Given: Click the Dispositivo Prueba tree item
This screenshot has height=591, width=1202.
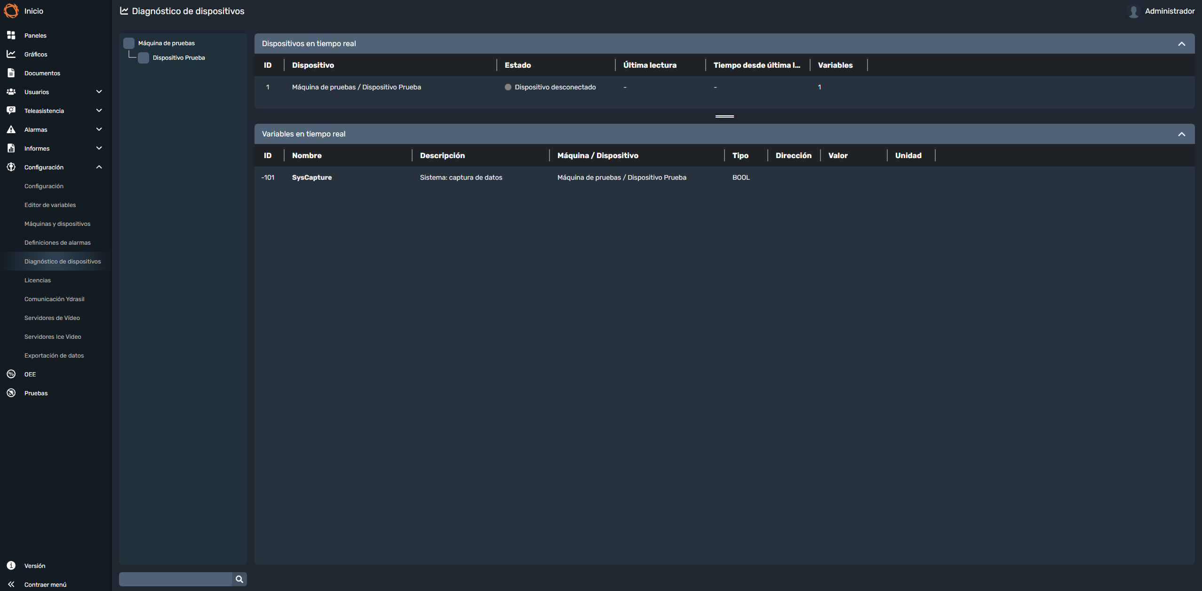Looking at the screenshot, I should pyautogui.click(x=179, y=57).
